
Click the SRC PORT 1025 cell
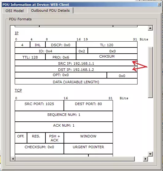click(39, 105)
